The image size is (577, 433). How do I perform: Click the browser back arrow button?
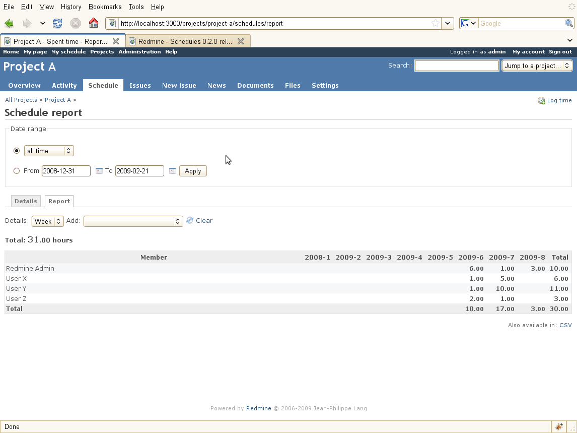9,23
